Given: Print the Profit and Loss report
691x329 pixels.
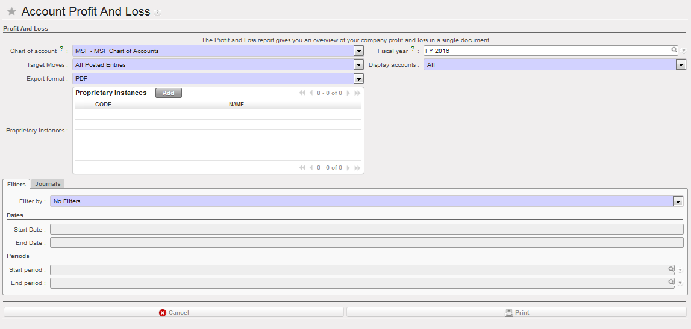Looking at the screenshot, I should pyautogui.click(x=516, y=312).
